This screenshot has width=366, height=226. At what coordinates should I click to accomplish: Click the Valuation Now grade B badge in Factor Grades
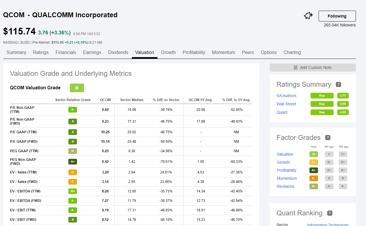[x=314, y=154]
